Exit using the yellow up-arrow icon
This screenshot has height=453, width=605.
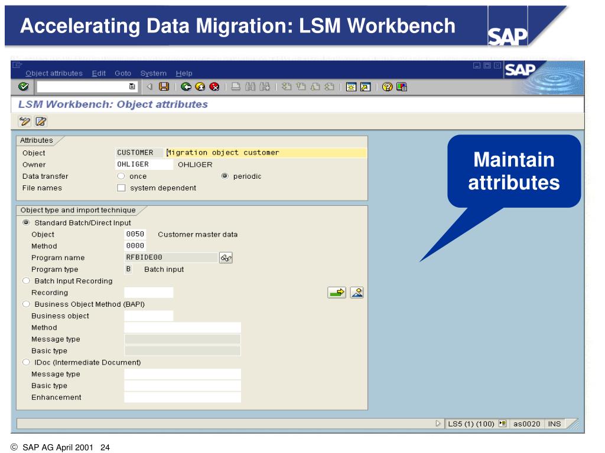[200, 87]
